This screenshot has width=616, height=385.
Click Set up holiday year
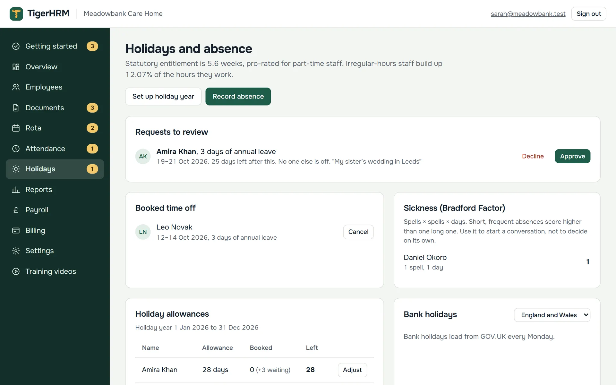point(163,97)
